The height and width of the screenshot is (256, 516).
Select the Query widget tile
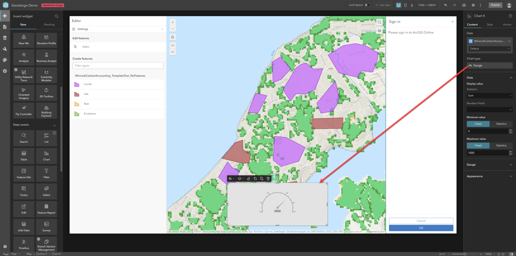(24, 191)
